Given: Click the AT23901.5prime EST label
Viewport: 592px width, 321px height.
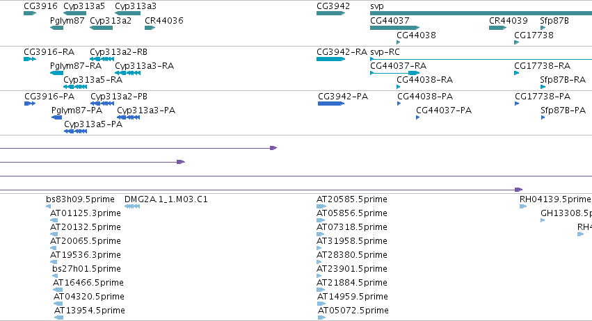Looking at the screenshot, I should (352, 269).
